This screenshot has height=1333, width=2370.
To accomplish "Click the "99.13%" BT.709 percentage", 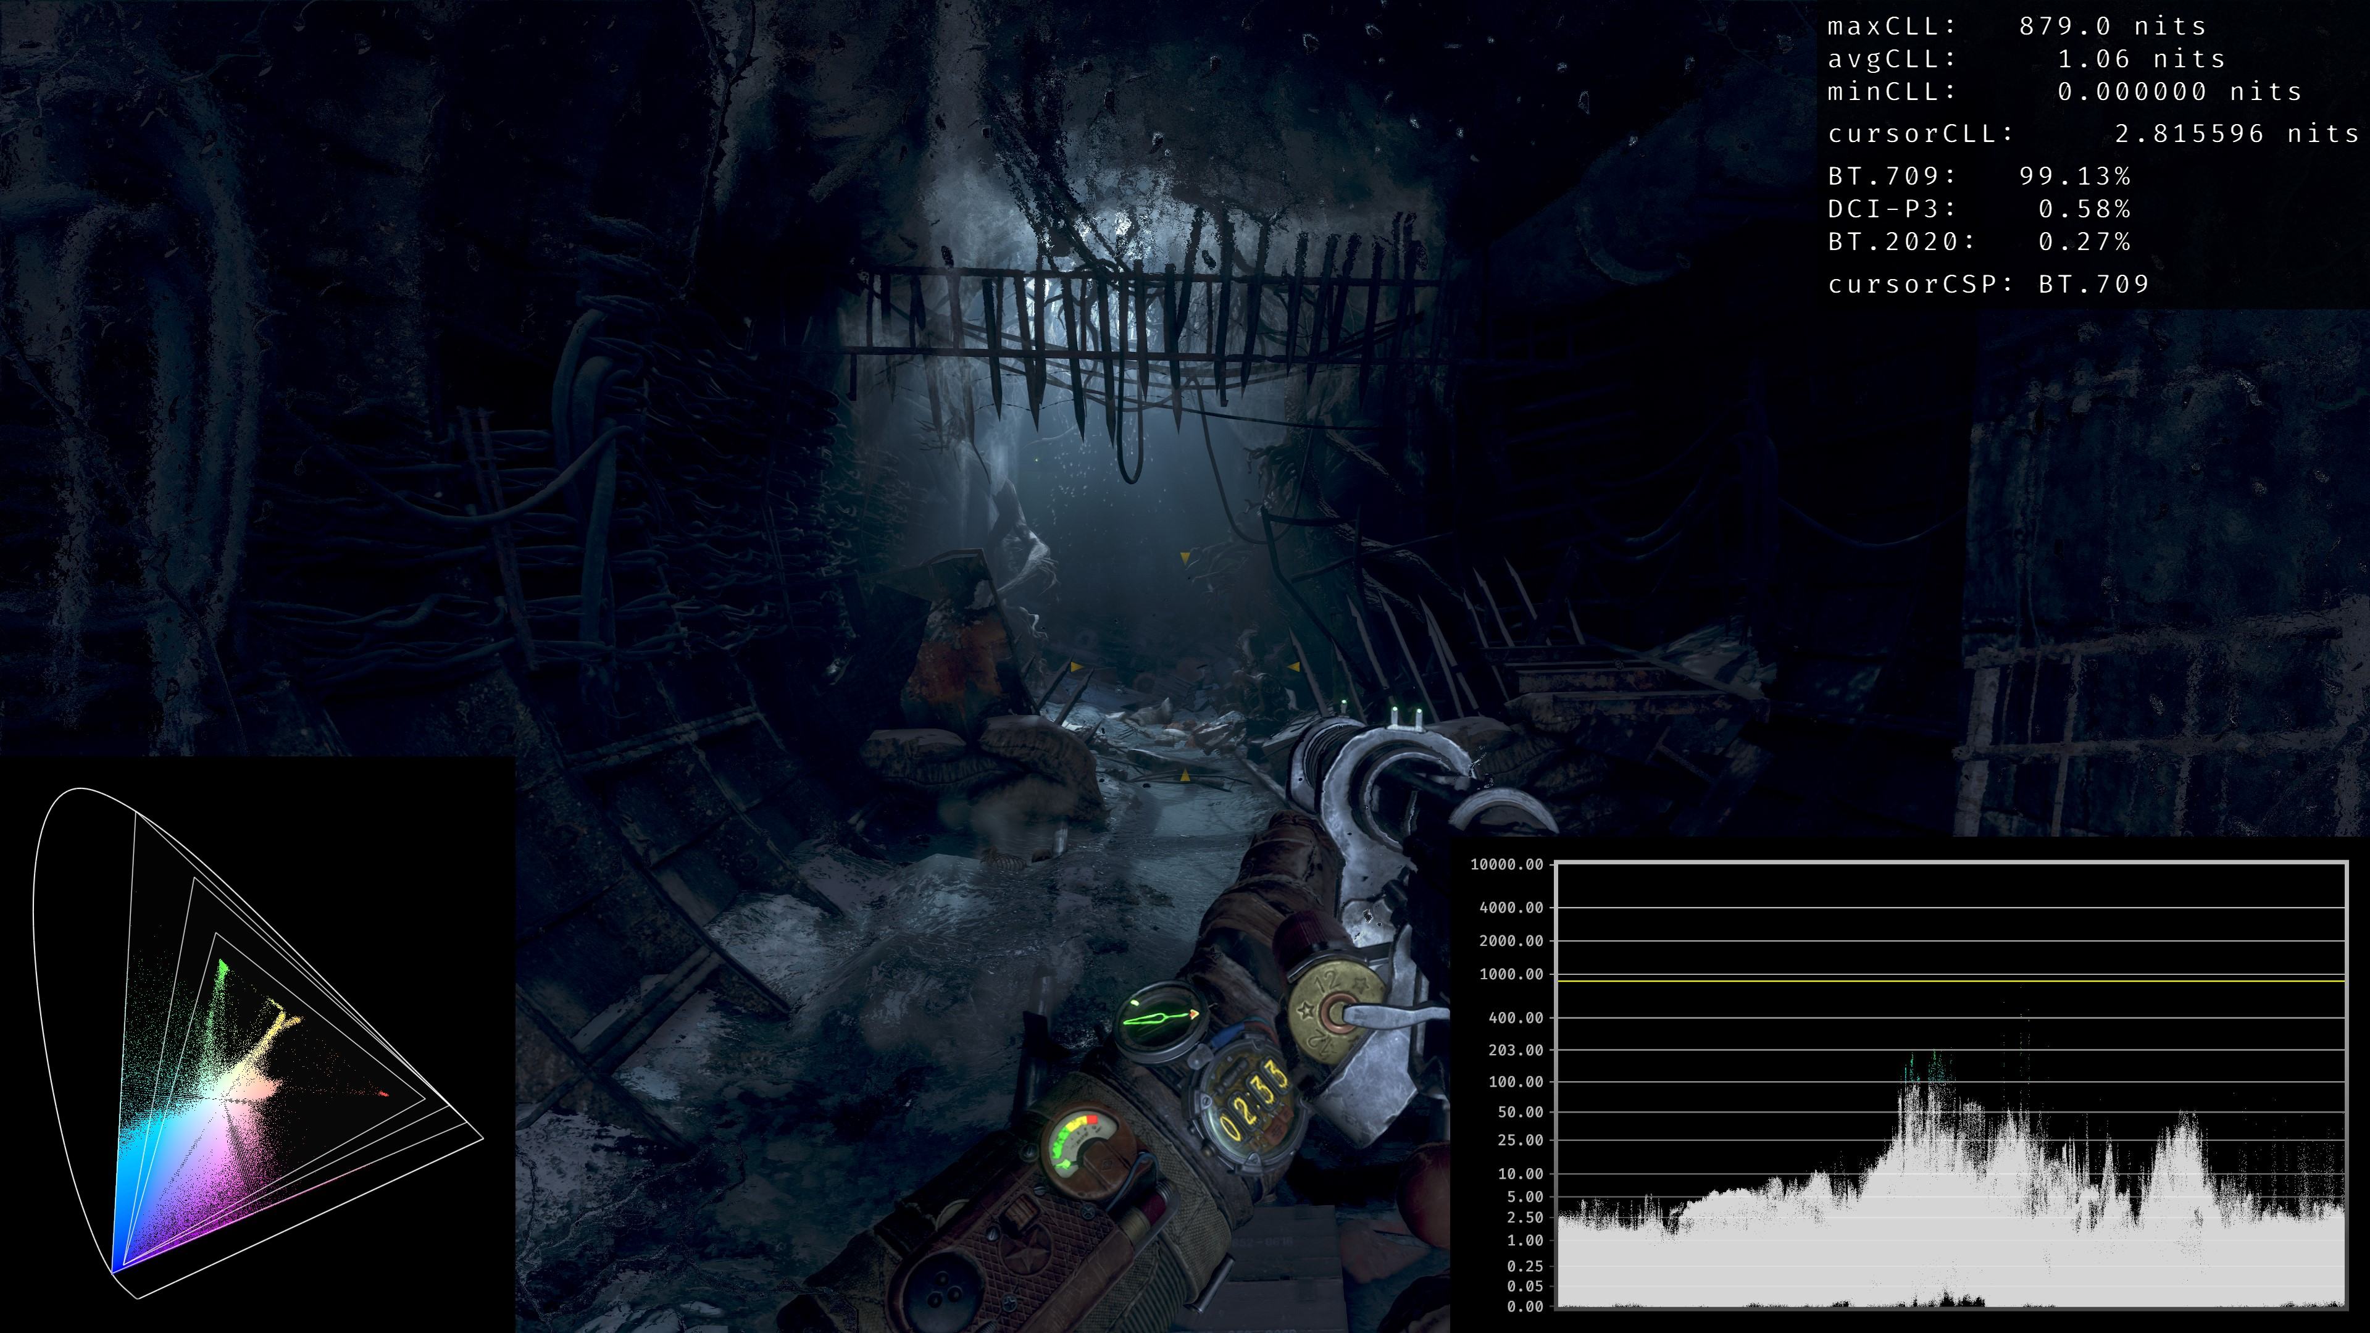I will [x=2075, y=176].
